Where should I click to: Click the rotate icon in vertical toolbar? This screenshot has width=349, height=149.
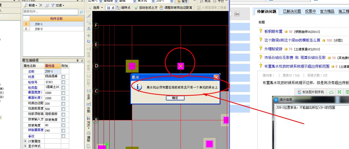89,41
